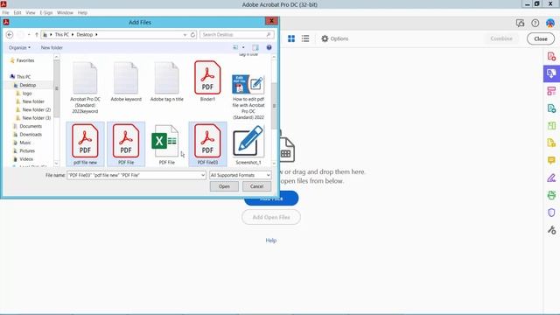Go back in Add Files dialog
The height and width of the screenshot is (315, 560).
[x=10, y=35]
